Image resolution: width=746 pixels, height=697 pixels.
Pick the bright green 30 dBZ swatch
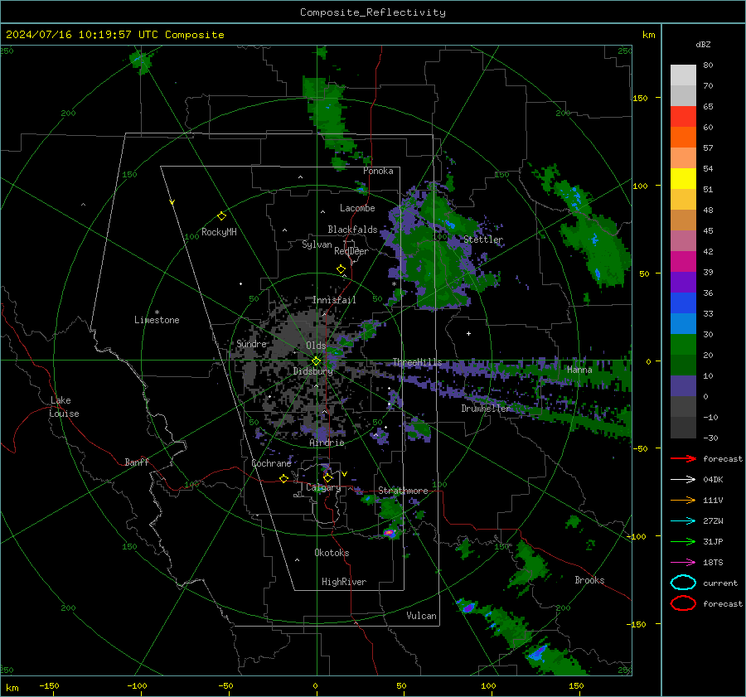tap(683, 344)
